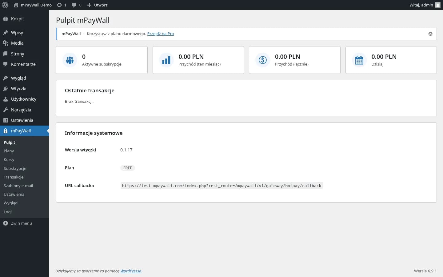Screen dimensions: 443x277
Task: Open the Utwórz new content menu
Action: click(97, 5)
